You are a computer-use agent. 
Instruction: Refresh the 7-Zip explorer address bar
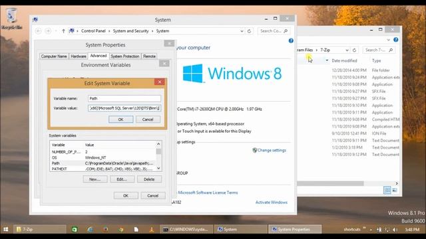pyautogui.click(x=354, y=50)
